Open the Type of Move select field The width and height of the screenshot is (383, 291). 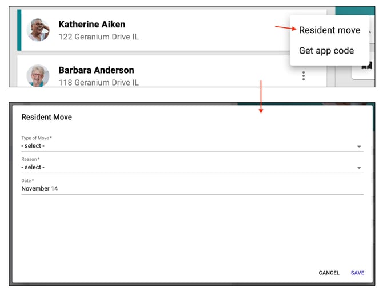189,146
